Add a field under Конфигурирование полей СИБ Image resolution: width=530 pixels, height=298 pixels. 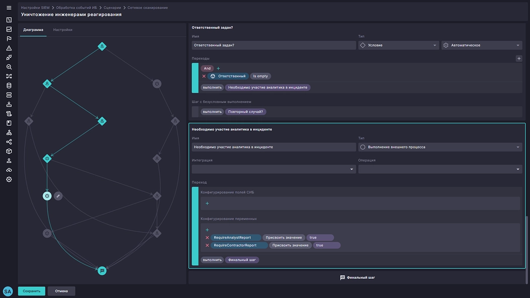(207, 203)
